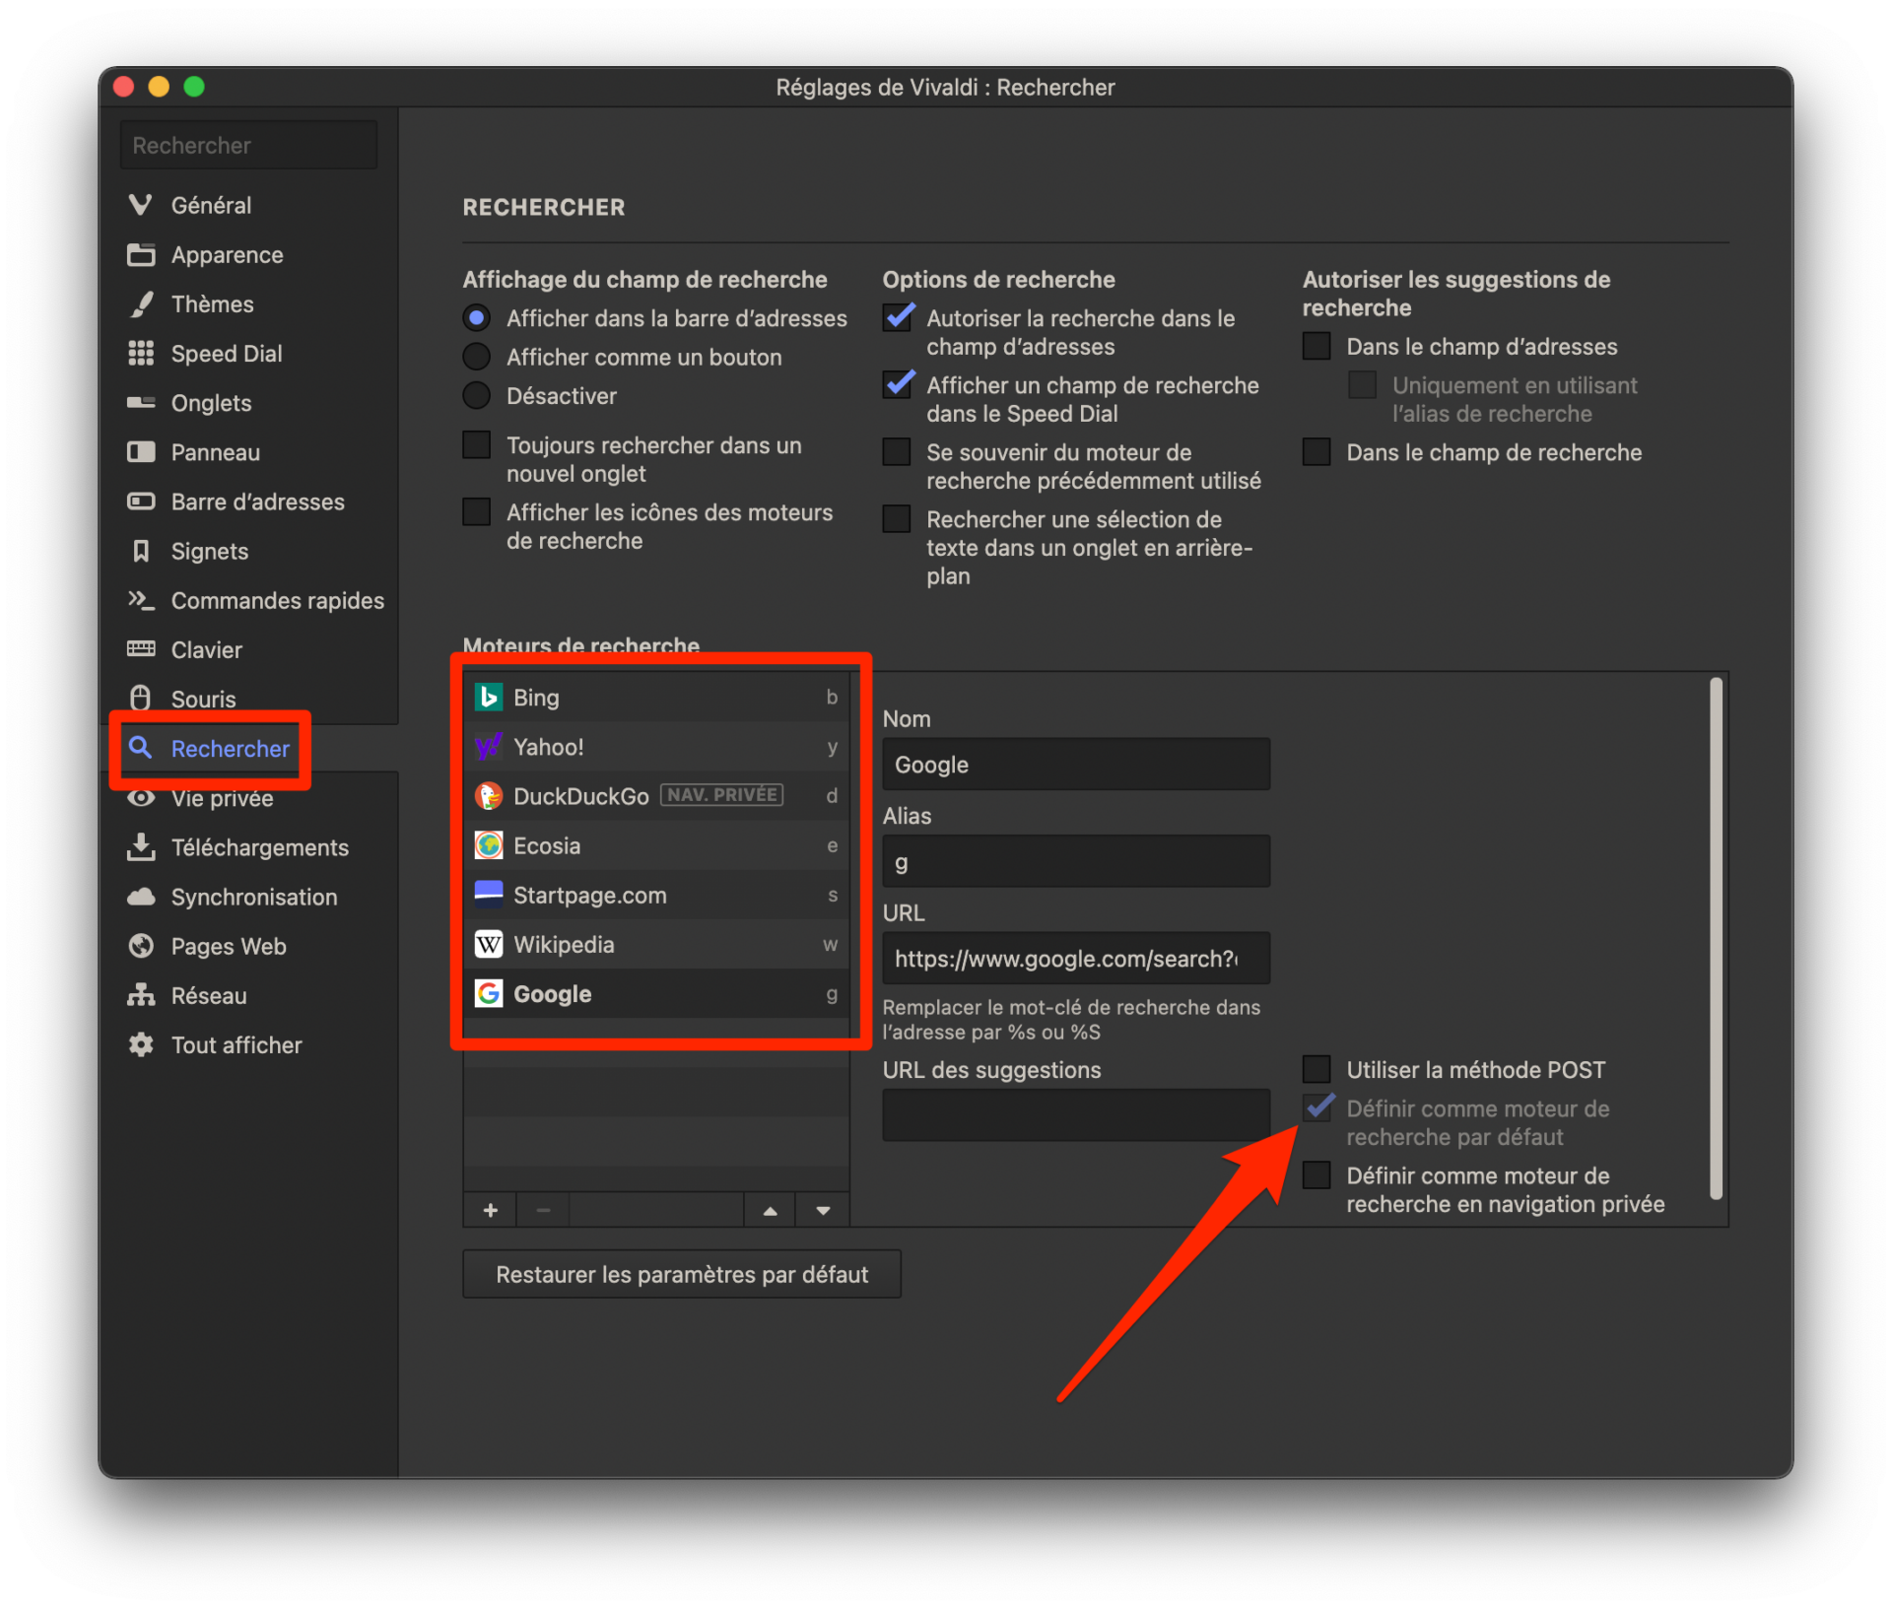Open the Commandes rapides icon
The height and width of the screenshot is (1609, 1892).
pos(141,599)
